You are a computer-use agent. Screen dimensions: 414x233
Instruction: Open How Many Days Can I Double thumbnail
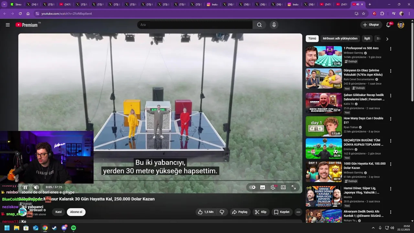pyautogui.click(x=324, y=126)
